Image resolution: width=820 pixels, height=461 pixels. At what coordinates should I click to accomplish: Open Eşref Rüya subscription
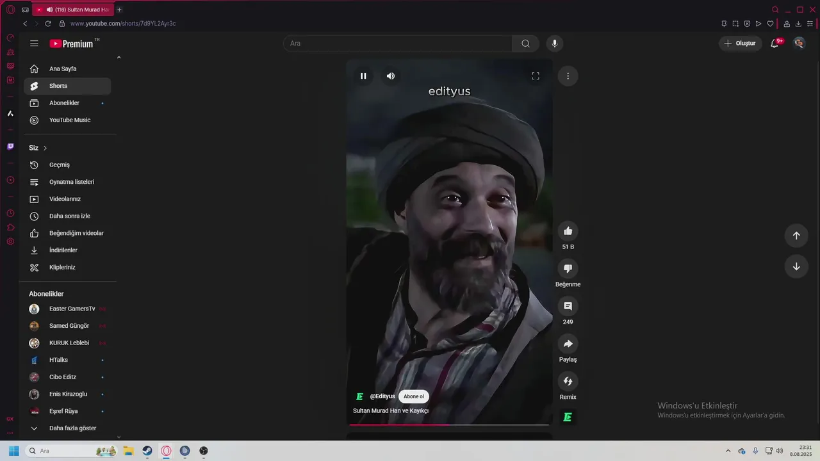[67, 411]
